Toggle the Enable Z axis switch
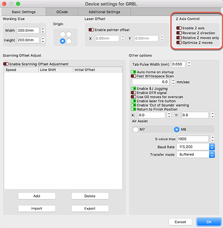Screen dimensions: 223x228 click(179, 28)
